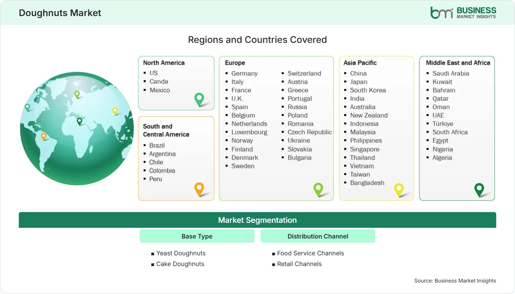The image size is (515, 294).
Task: Click the Asia Pacific heading
Action: coord(360,63)
